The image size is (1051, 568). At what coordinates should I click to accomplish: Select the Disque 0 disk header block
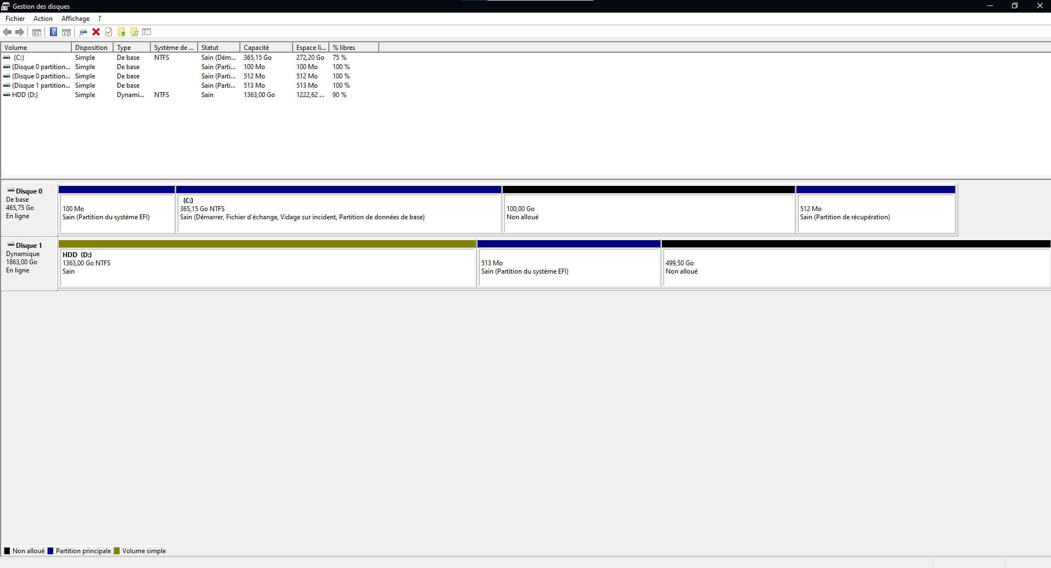tap(30, 209)
